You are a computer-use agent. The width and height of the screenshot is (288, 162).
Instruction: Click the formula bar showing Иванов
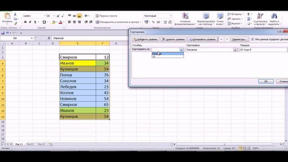(90, 38)
